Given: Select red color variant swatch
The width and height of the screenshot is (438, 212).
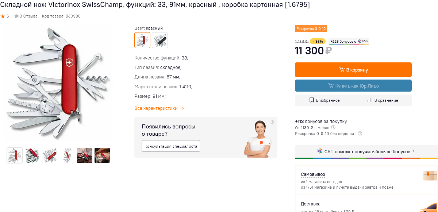Looking at the screenshot, I should coord(142,40).
